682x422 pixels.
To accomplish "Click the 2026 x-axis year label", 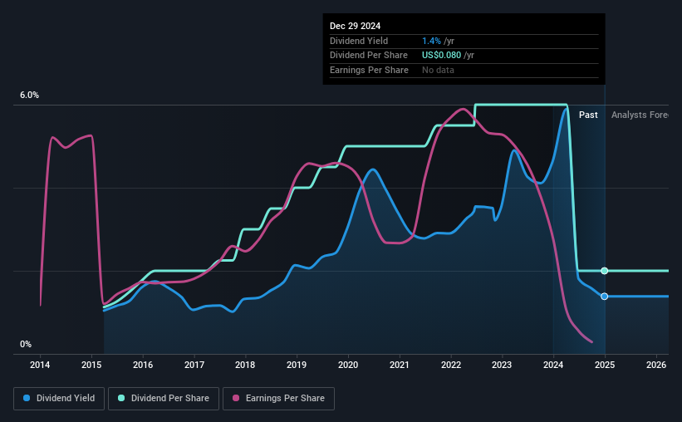I will (656, 365).
